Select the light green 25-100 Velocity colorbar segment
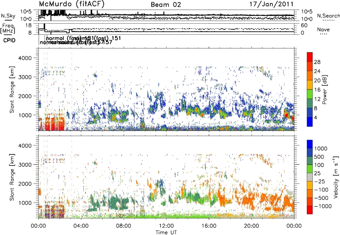Image resolution: width=340 pixels, height=235 pixels. 310,169
